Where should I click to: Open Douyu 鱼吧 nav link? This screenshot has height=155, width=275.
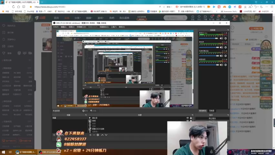tap(111, 18)
